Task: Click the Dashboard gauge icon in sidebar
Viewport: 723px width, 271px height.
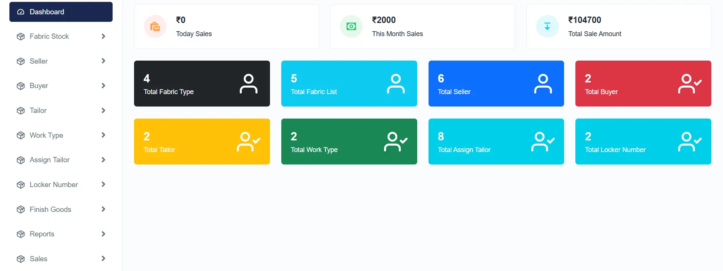Action: coord(21,12)
